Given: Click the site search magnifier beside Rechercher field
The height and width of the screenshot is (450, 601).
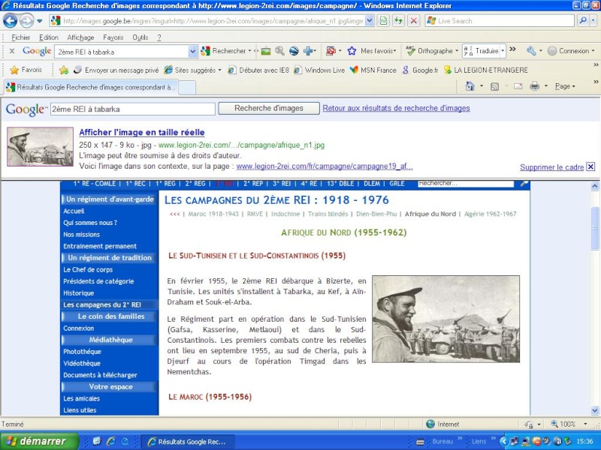Looking at the screenshot, I should coord(524,184).
